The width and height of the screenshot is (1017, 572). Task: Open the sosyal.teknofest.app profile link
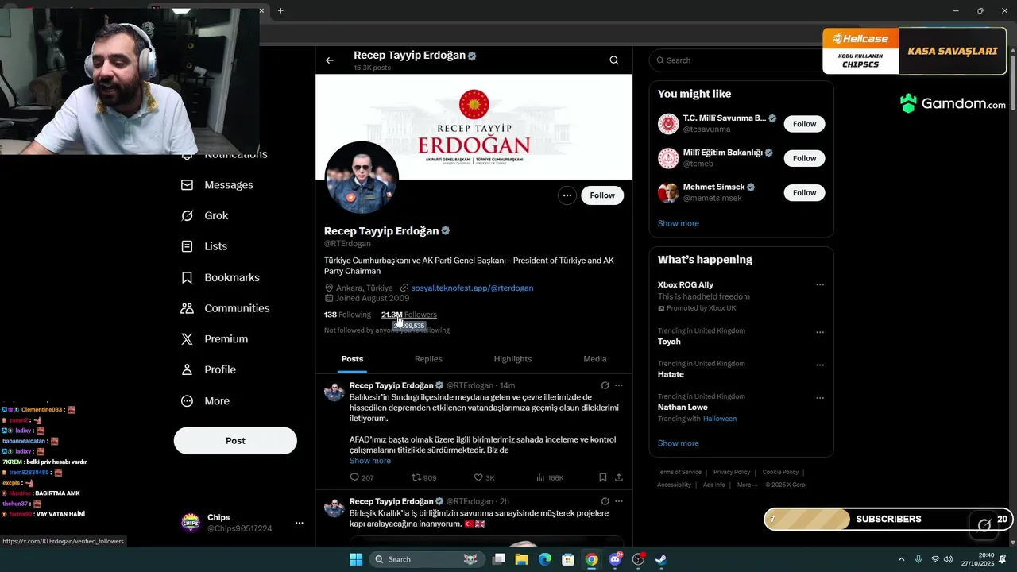[472, 288]
